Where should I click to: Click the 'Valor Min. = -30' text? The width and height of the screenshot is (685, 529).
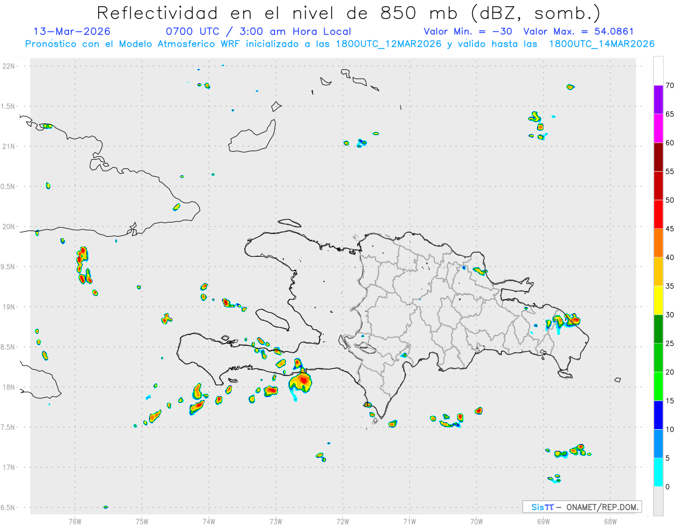(468, 31)
